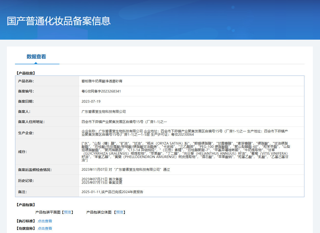The height and width of the screenshot is (233, 320).
Task: Click the 备案人: row label
Action: tap(24, 112)
